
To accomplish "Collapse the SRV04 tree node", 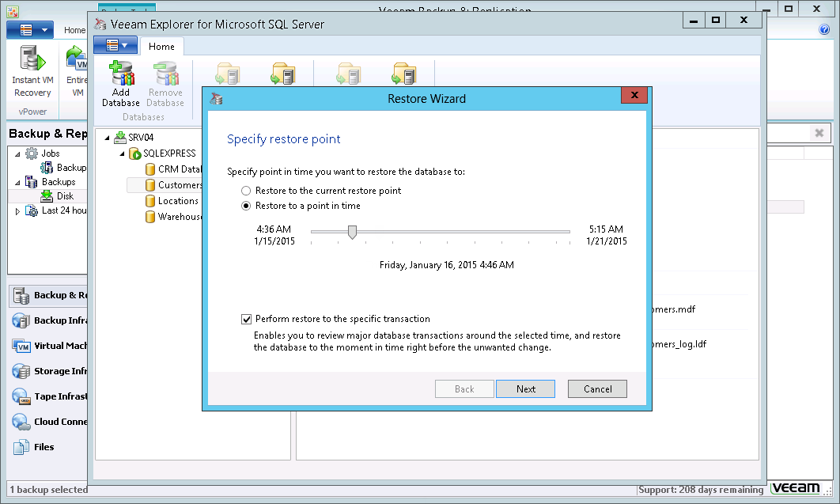I will (107, 138).
